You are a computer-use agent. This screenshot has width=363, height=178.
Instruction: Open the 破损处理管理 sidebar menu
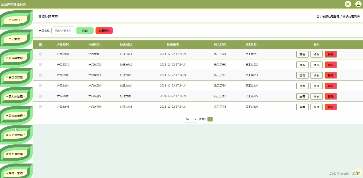click(x=16, y=154)
